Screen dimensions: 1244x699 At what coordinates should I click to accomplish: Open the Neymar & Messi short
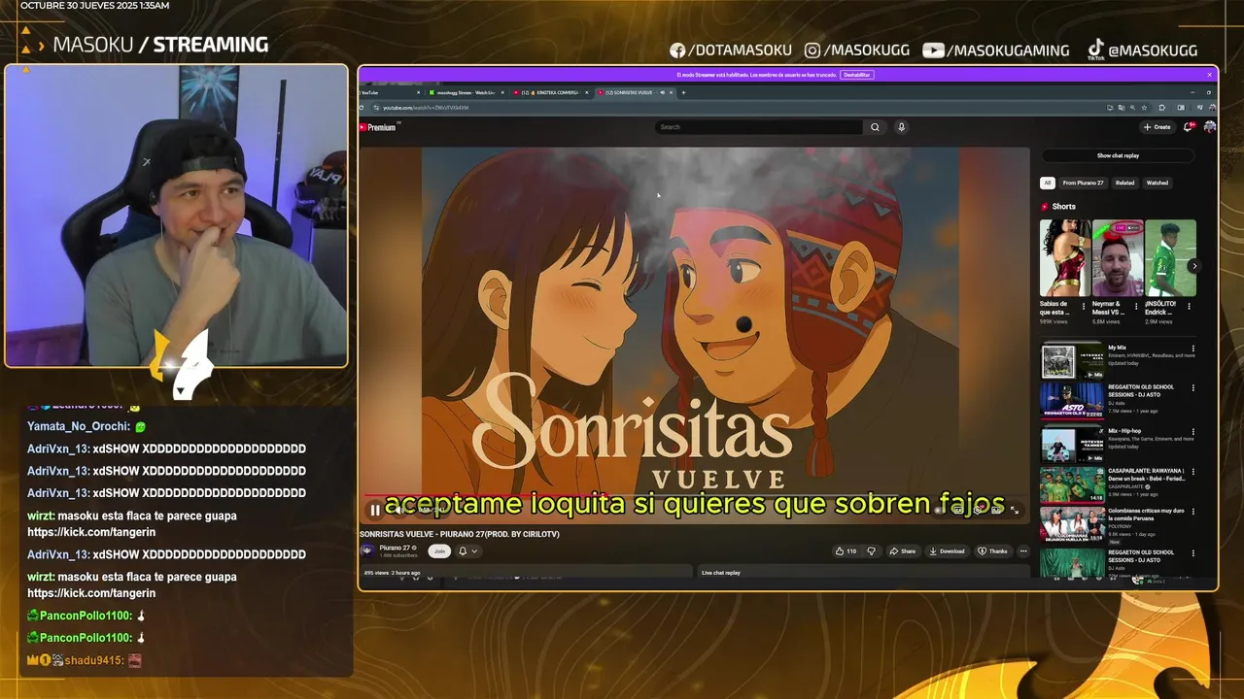(x=1117, y=257)
